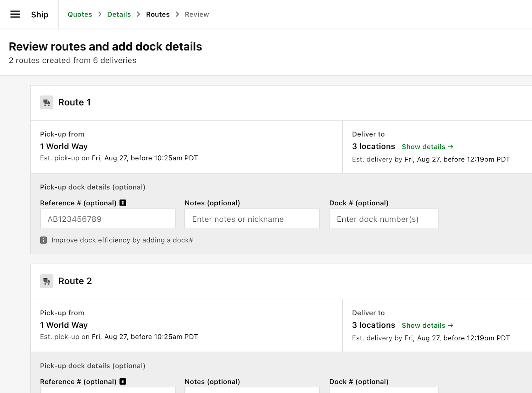Click Route 1 'Pick-up dock details (optional)' label
Screen dimensions: 532x393
[93, 187]
